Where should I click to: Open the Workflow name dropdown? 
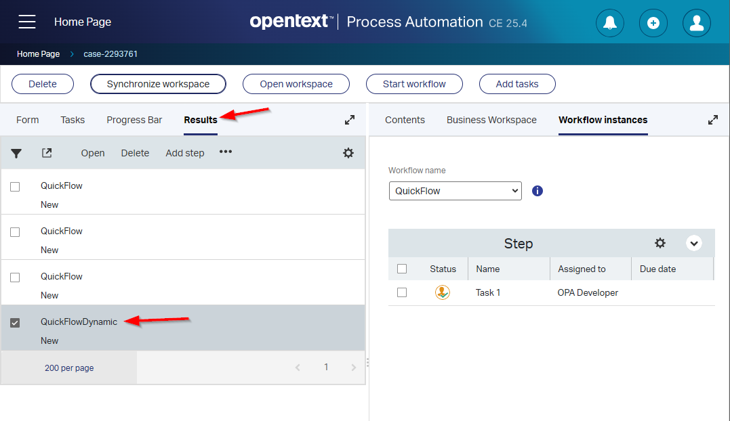point(455,191)
